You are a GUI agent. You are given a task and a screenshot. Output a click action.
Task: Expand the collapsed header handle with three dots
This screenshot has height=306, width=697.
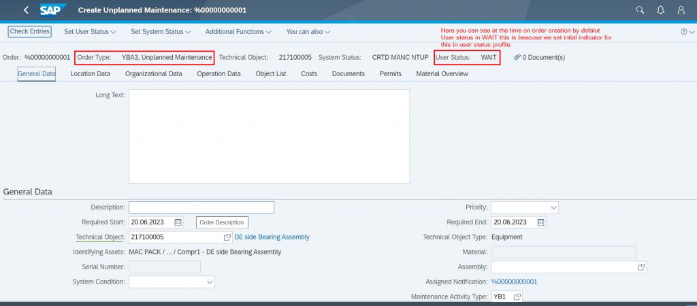[x=353, y=22]
